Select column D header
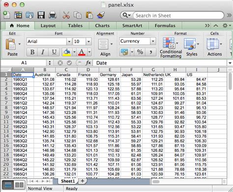 [88, 70]
